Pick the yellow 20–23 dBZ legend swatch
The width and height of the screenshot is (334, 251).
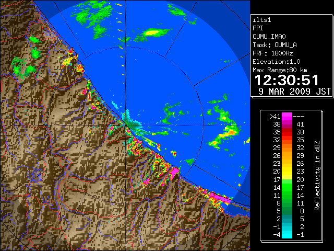(287, 172)
